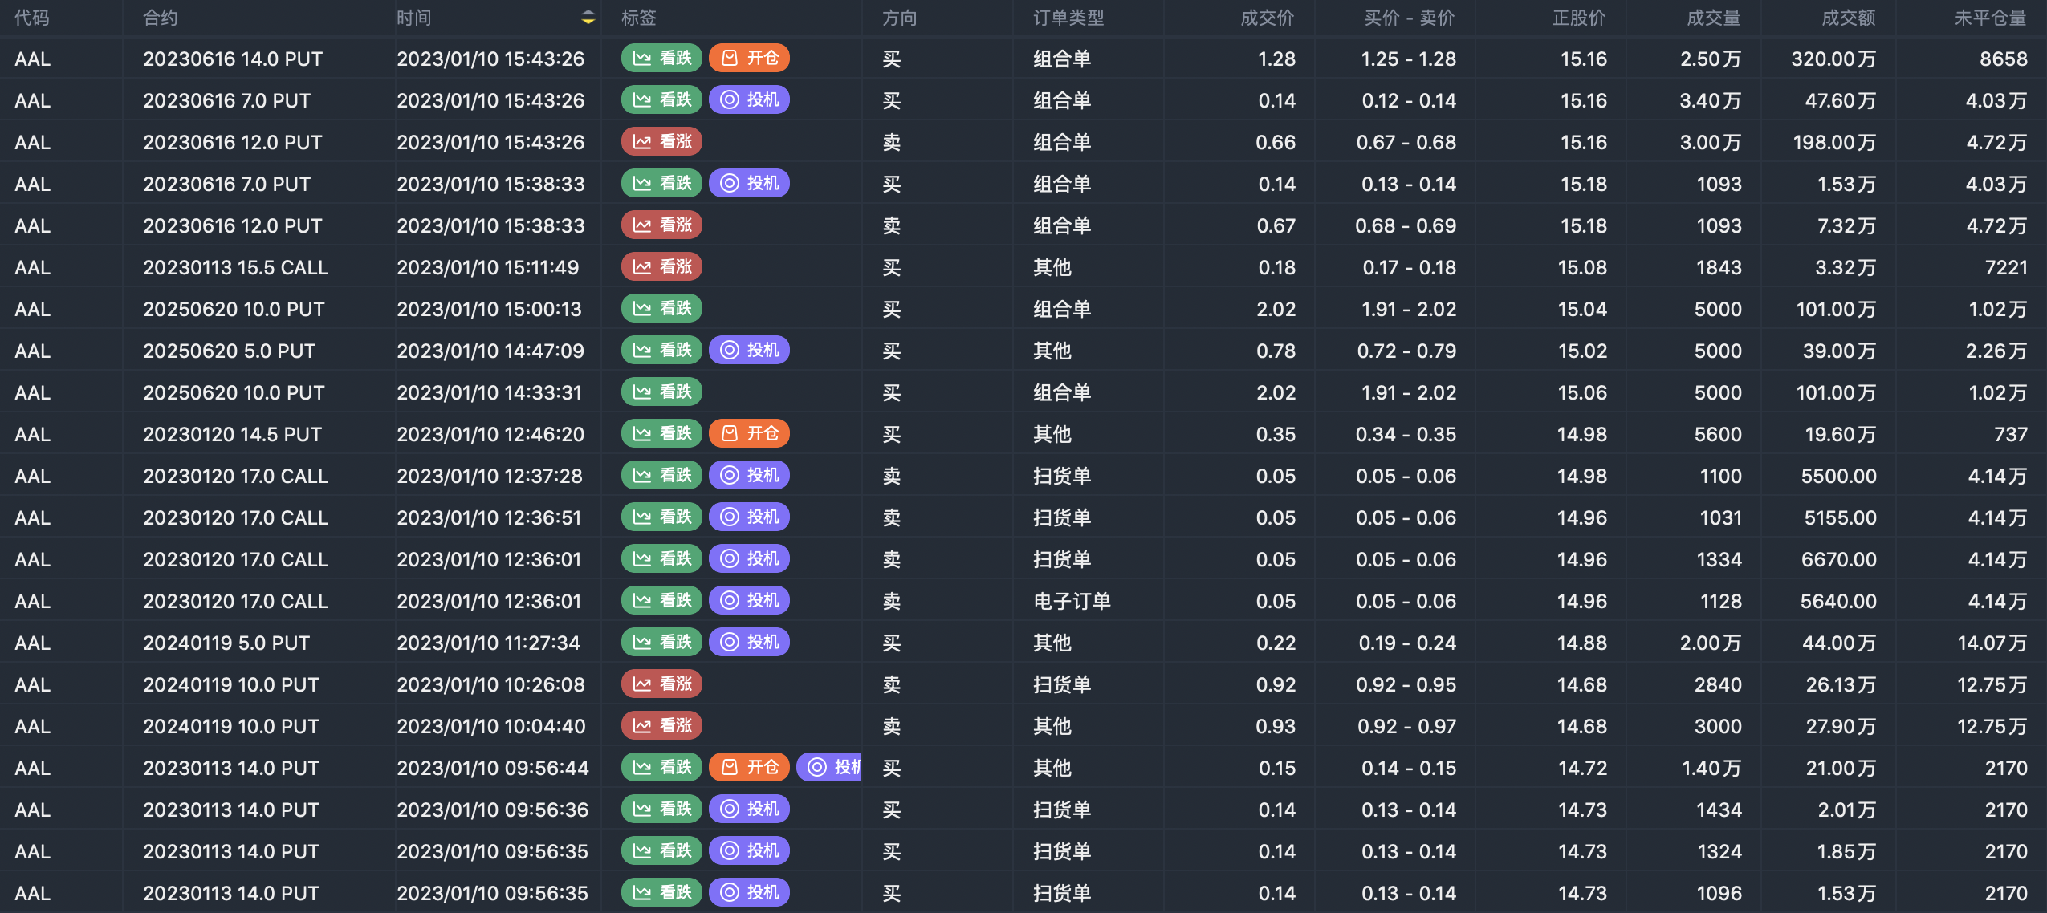The height and width of the screenshot is (913, 2047).
Task: Click the 成交额 column header
Action: tap(1849, 18)
